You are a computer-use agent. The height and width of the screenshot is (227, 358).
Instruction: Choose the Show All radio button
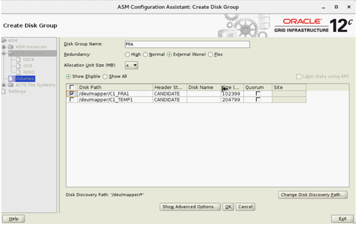[x=105, y=77]
